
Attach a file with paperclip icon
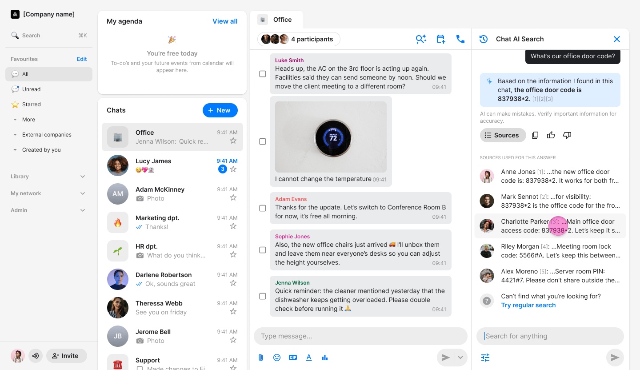pos(261,358)
